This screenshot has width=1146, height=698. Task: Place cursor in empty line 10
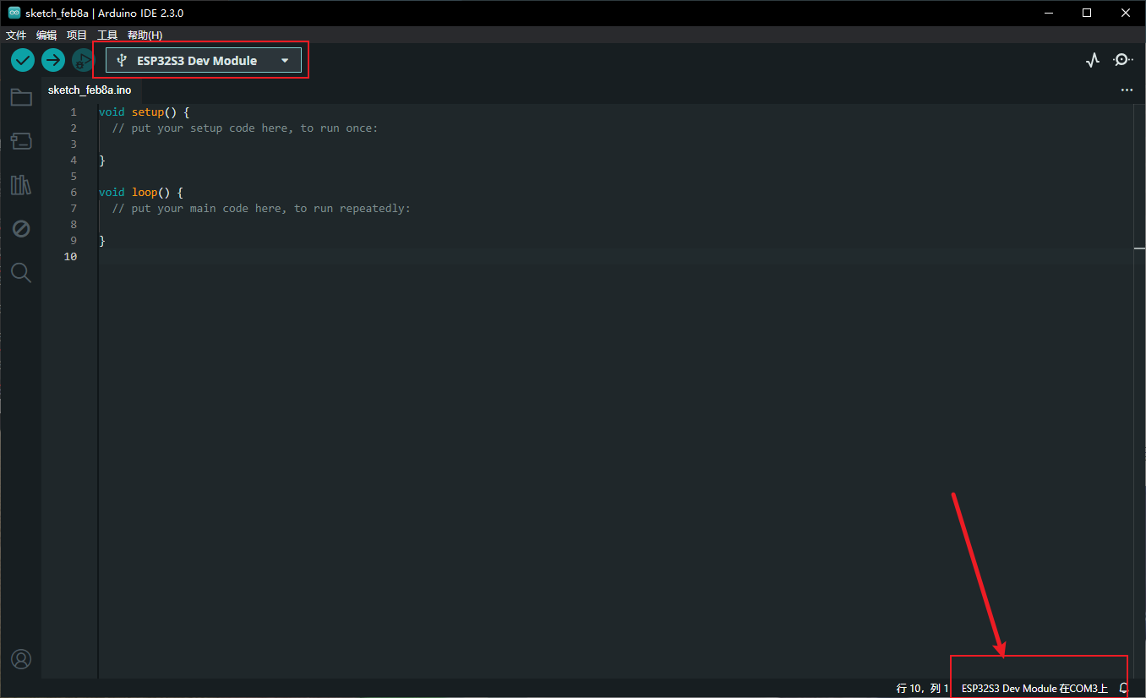(615, 256)
